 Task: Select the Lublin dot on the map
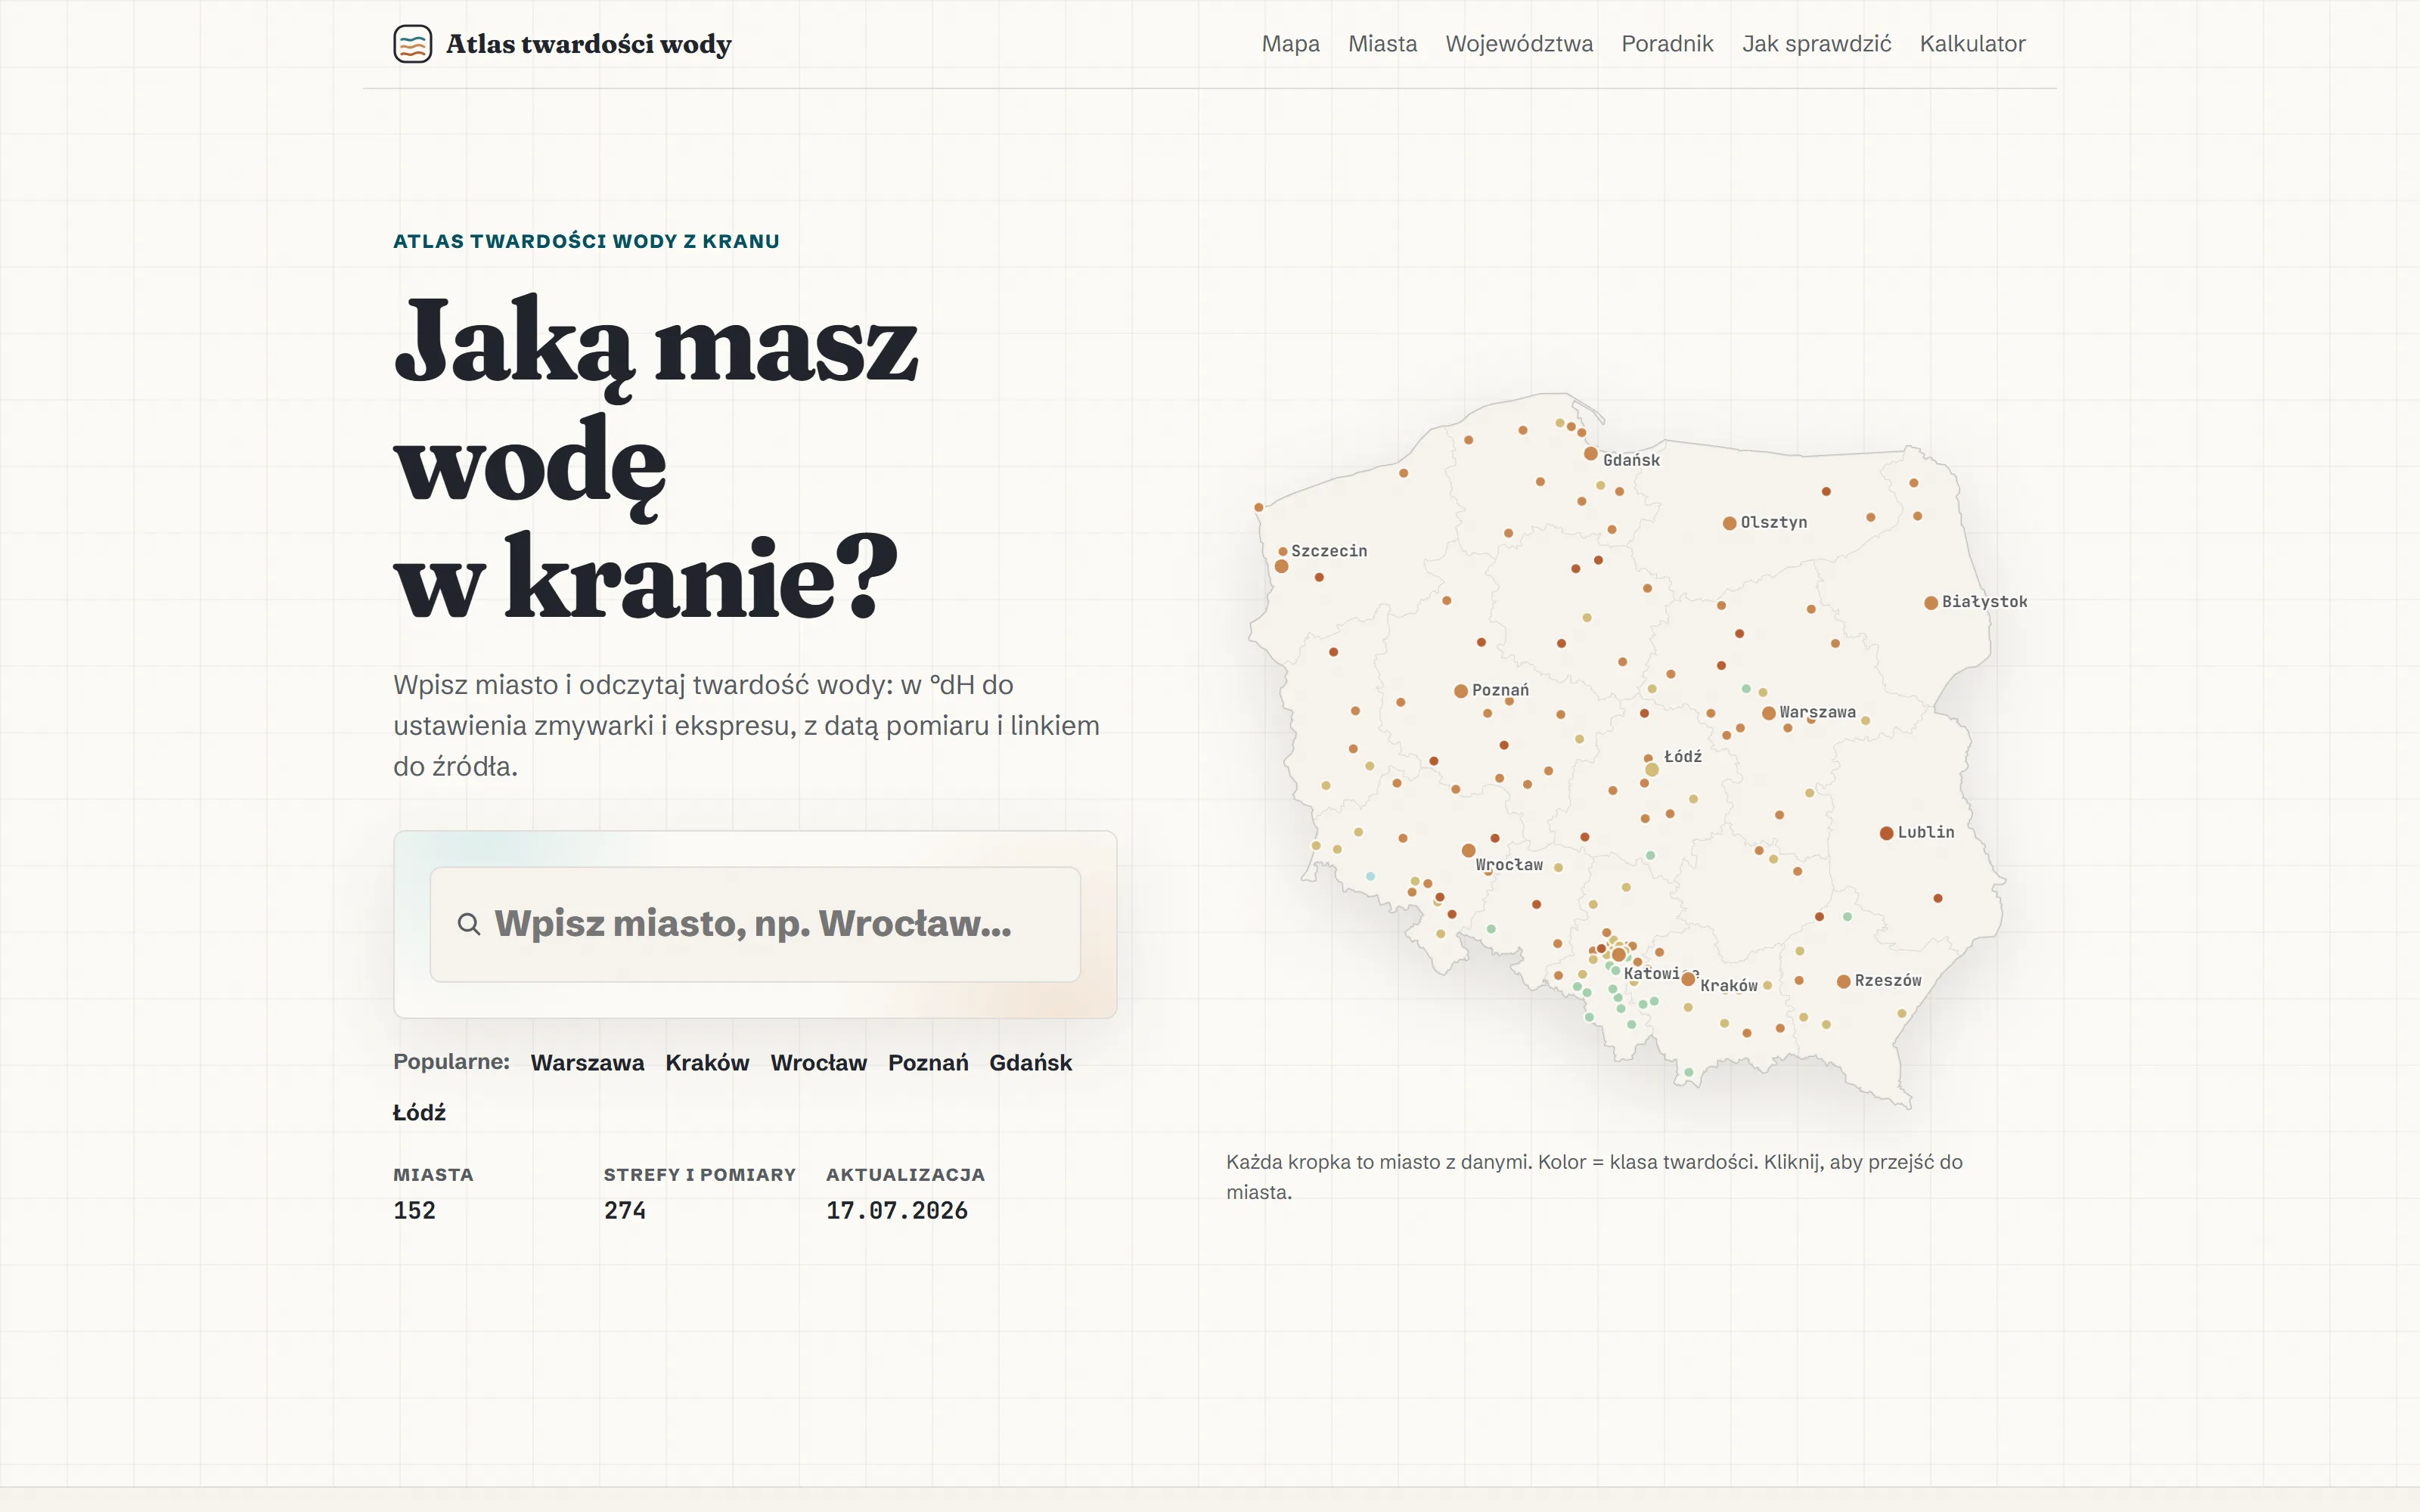point(1886,833)
